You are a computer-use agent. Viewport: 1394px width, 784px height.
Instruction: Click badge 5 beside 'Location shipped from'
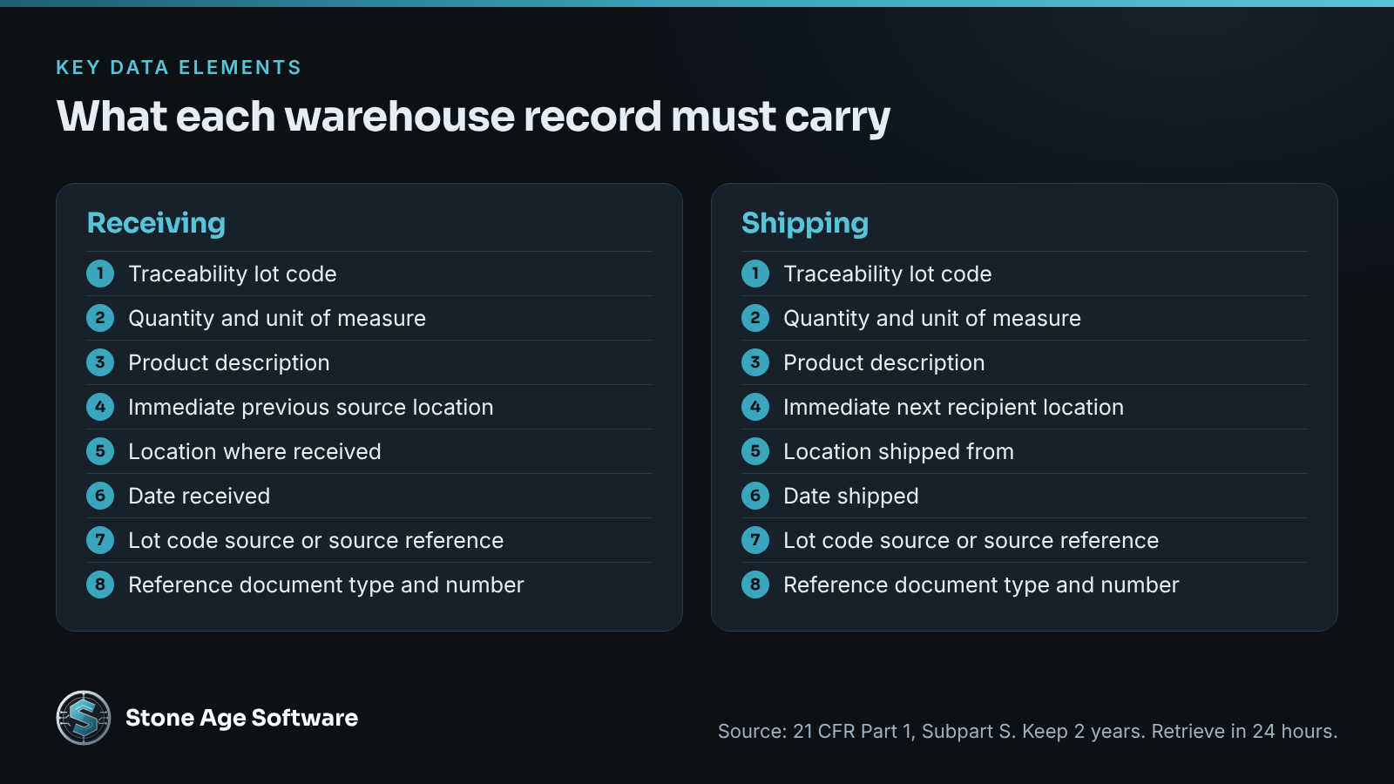click(755, 451)
